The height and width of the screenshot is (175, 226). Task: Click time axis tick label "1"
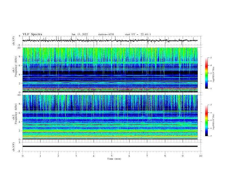(x=40, y=156)
